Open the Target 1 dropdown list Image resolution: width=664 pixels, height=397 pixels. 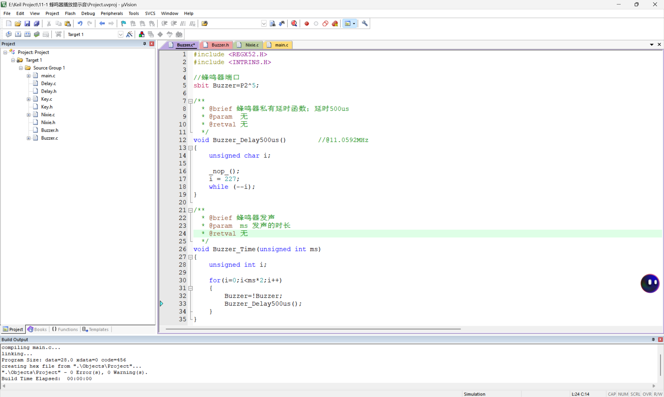120,35
